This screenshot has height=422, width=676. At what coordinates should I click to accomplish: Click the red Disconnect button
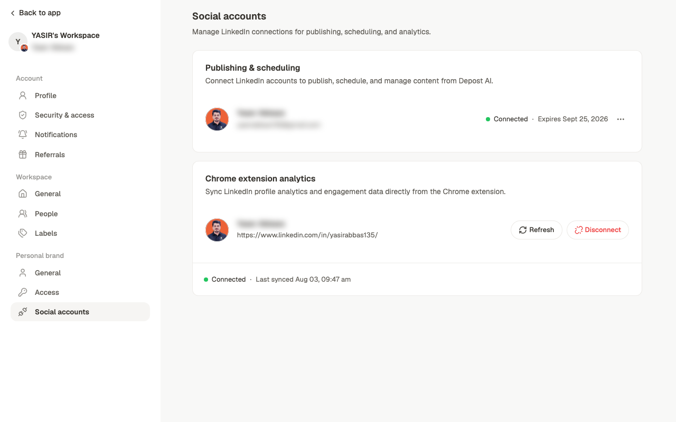598,230
